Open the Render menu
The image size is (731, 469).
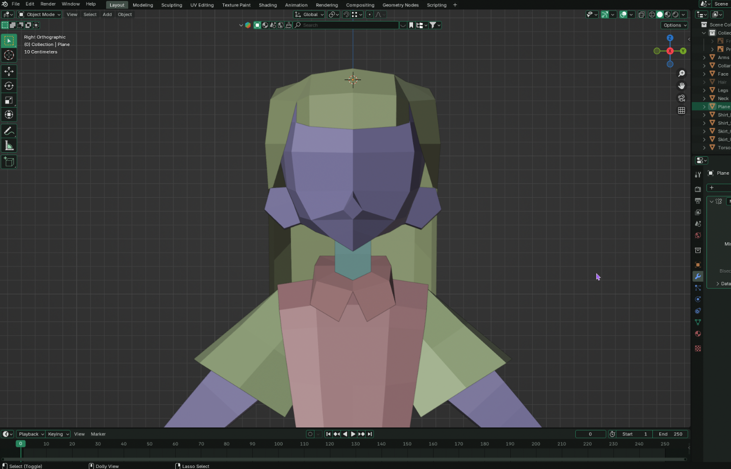pyautogui.click(x=48, y=4)
